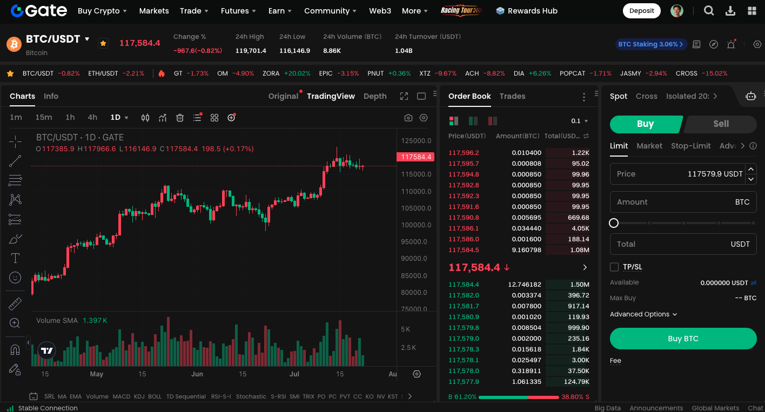Select the ruler measure tool
Viewport: 765px width, 412px height.
click(x=15, y=303)
